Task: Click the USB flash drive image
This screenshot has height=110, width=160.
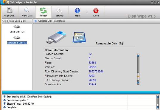Action: tap(56, 37)
